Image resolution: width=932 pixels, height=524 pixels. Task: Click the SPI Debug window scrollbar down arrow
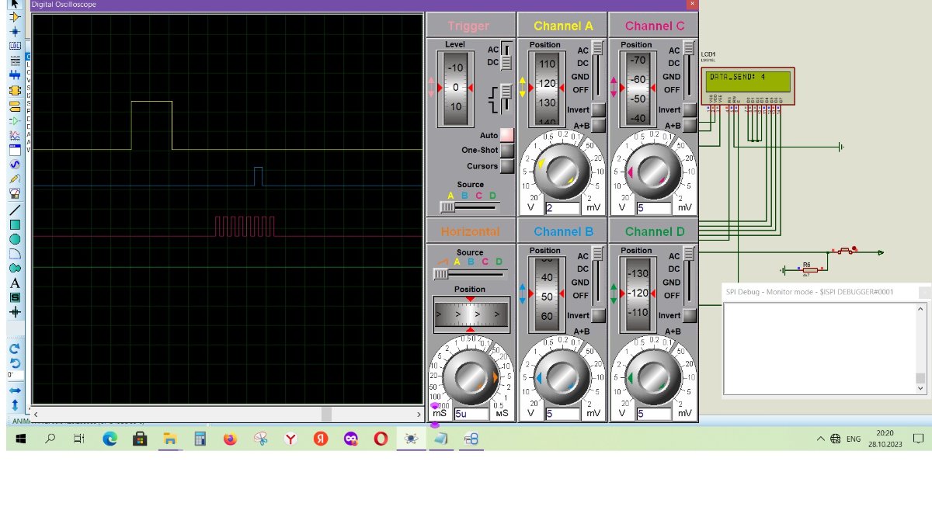click(920, 388)
